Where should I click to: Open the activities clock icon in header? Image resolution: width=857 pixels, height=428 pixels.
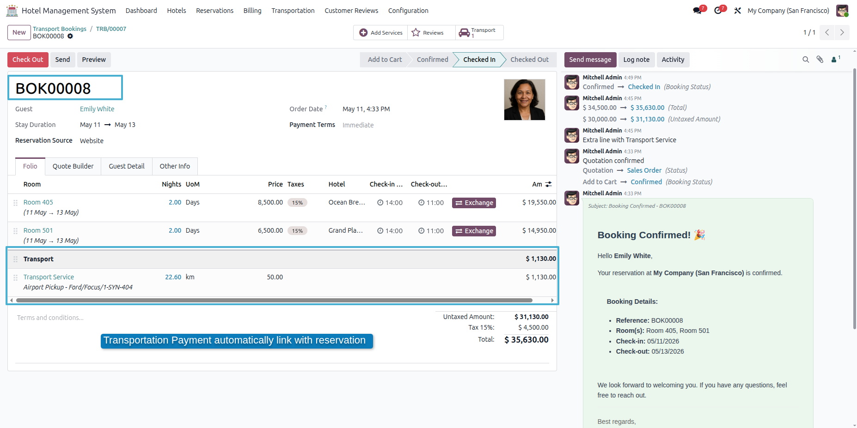(x=718, y=11)
